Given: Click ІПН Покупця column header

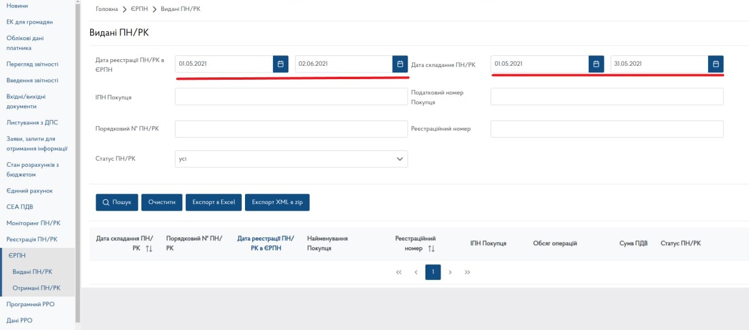Looking at the screenshot, I should pos(488,244).
